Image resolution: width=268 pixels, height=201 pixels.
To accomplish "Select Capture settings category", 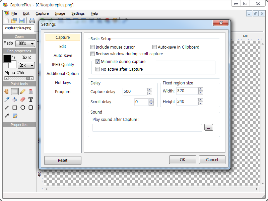I will coord(63,38).
